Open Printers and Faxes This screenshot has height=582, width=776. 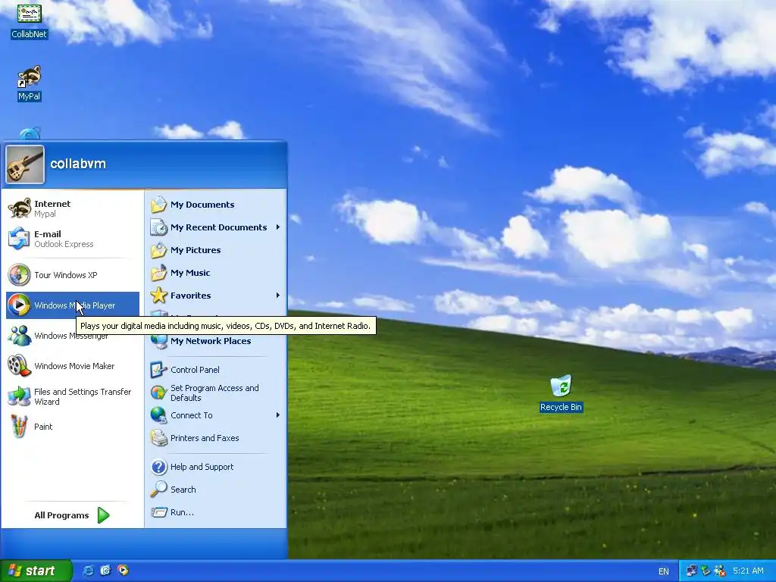coord(216,438)
